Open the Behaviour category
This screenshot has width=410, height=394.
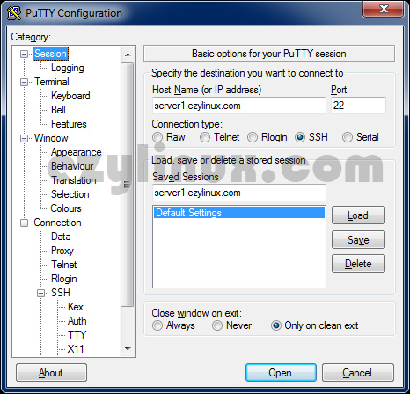pyautogui.click(x=72, y=166)
